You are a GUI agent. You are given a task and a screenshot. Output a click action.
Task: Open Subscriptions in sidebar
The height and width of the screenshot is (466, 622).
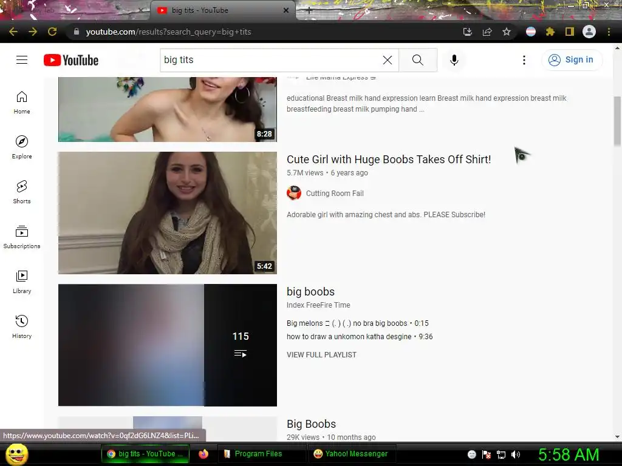22,237
